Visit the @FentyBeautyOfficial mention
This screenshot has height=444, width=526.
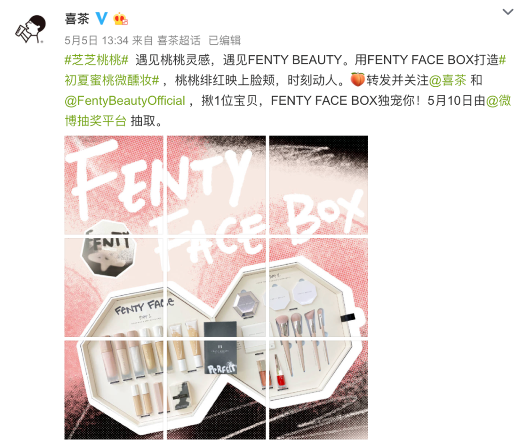(125, 101)
